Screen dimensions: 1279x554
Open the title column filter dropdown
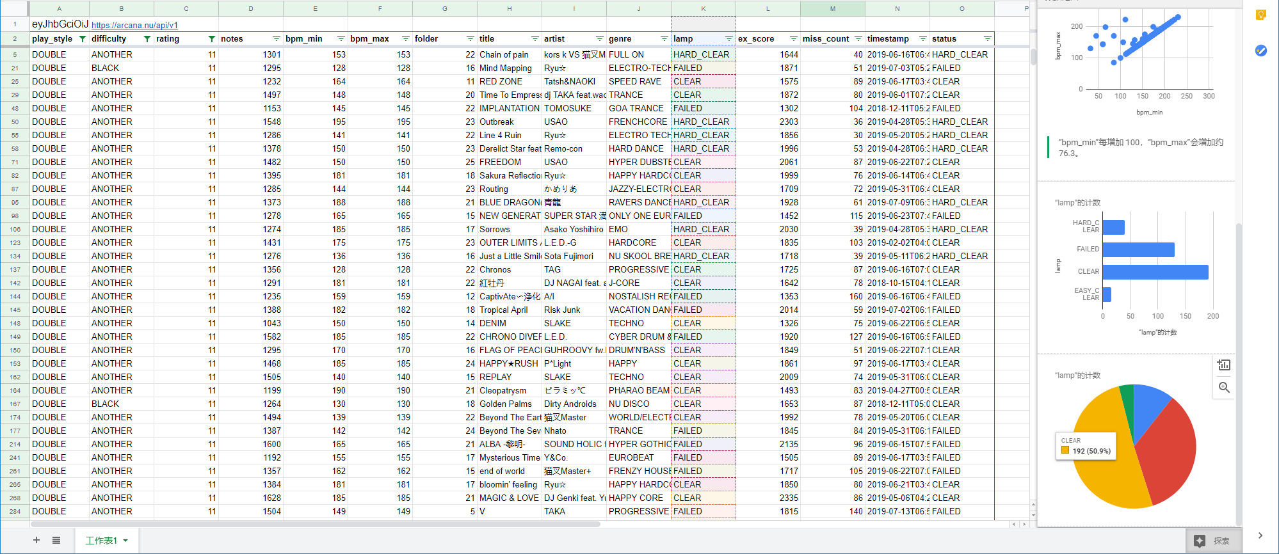[535, 39]
